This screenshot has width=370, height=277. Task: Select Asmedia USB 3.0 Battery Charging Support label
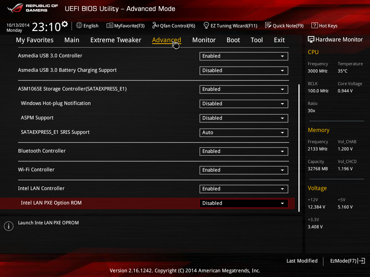click(x=67, y=70)
